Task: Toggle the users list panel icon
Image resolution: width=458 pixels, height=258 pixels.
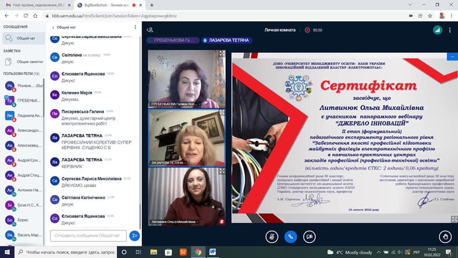Action: click(x=150, y=30)
